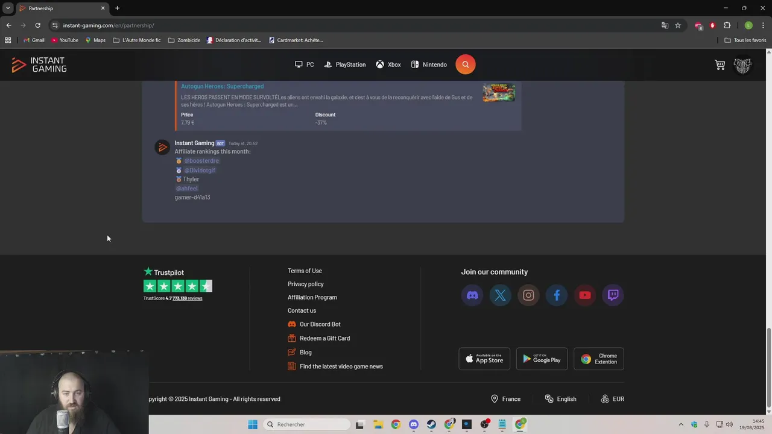
Task: Click the 773,139 reviews Trustpilot link
Action: point(188,298)
